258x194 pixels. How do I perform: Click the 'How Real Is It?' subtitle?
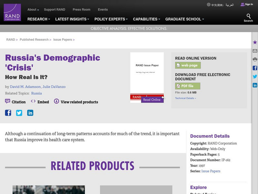point(26,77)
